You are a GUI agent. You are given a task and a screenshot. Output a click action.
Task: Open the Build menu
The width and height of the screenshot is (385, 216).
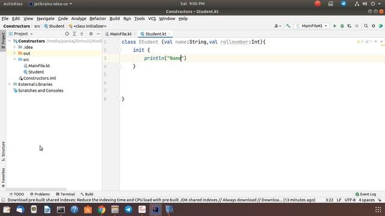114,19
